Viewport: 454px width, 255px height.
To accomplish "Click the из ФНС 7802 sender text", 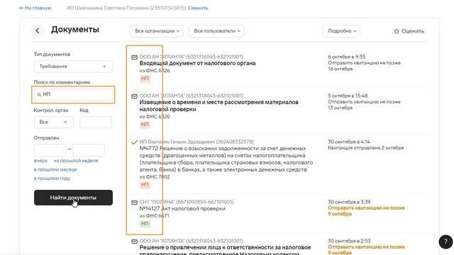I will (x=155, y=176).
